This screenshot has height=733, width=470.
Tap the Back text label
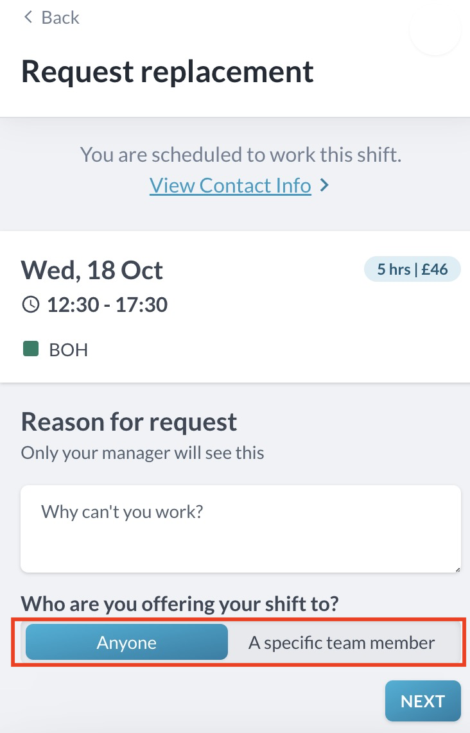coord(60,17)
